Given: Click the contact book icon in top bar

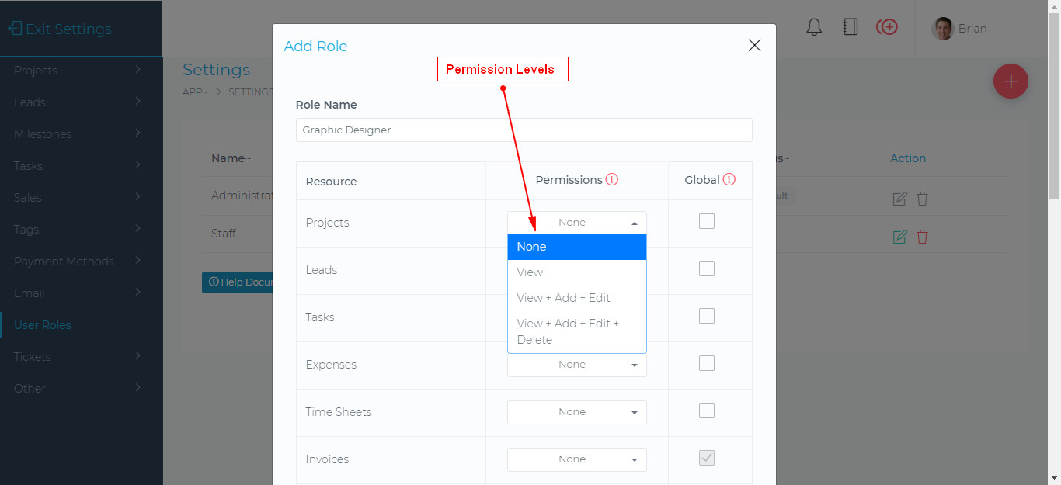Looking at the screenshot, I should pyautogui.click(x=850, y=26).
